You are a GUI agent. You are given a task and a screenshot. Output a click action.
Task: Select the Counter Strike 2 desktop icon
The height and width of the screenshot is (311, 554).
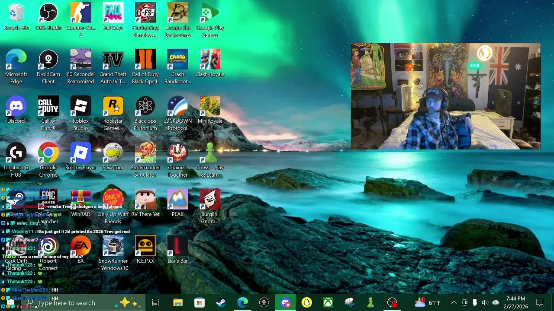click(x=81, y=21)
